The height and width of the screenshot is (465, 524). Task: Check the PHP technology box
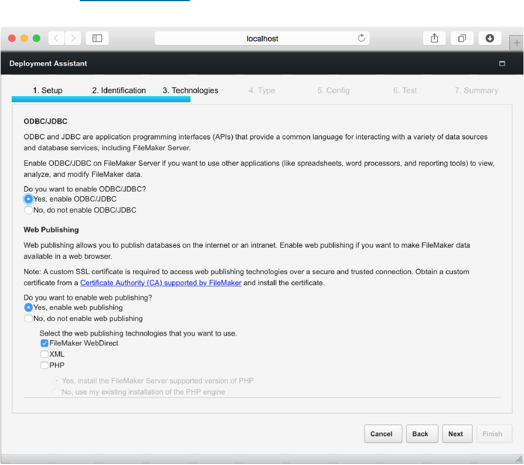(45, 365)
